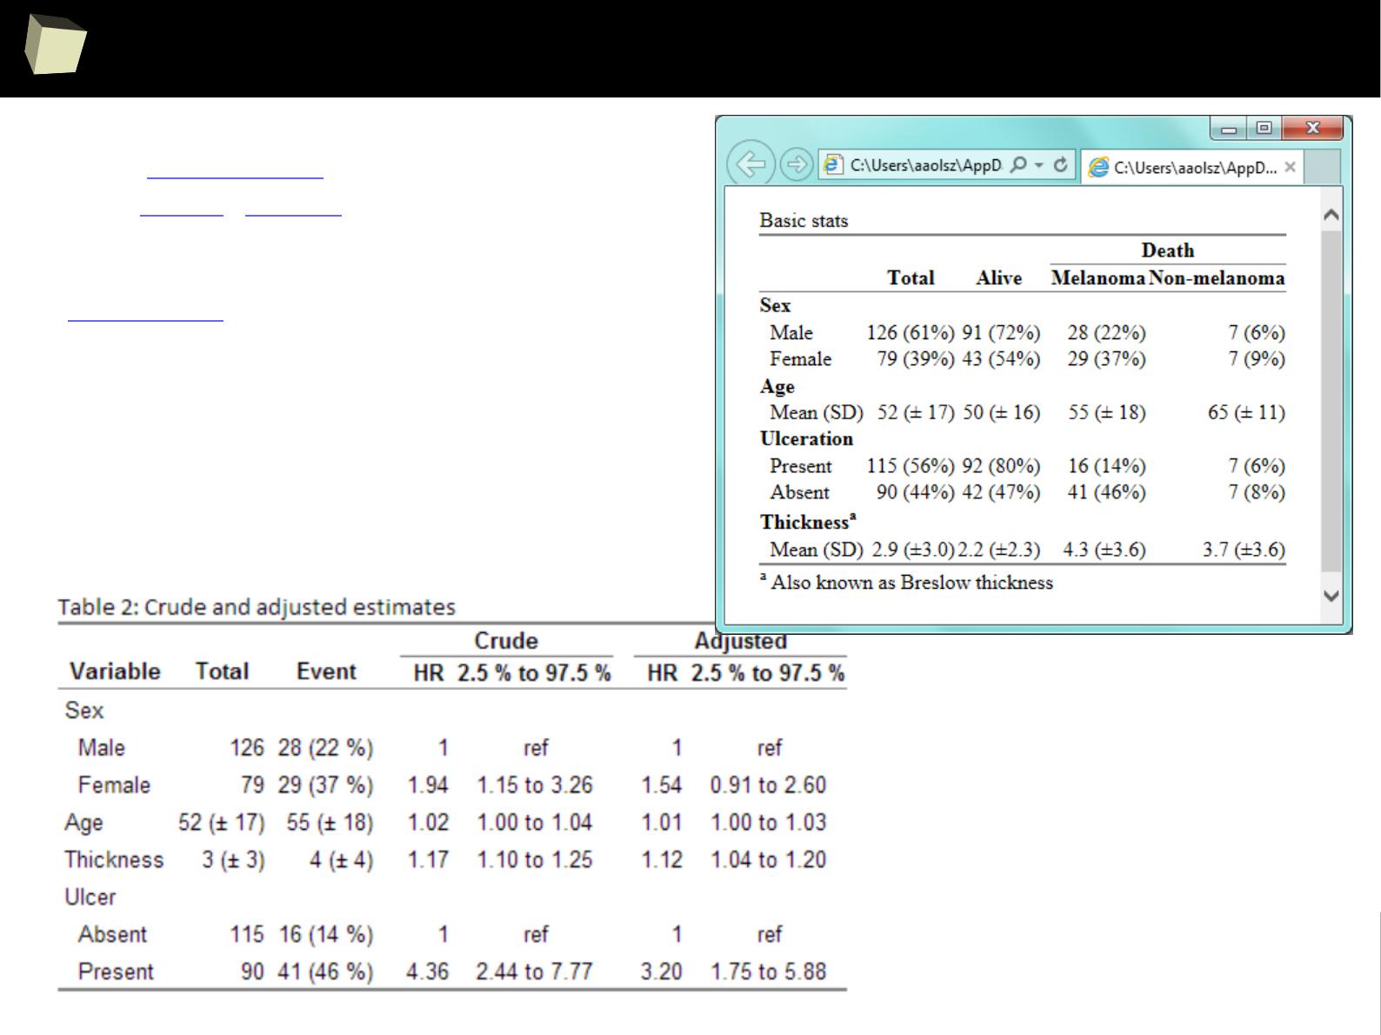Click the 'Adjusted' group header in Table 2
Image resolution: width=1381 pixels, height=1035 pixels.
pyautogui.click(x=740, y=641)
